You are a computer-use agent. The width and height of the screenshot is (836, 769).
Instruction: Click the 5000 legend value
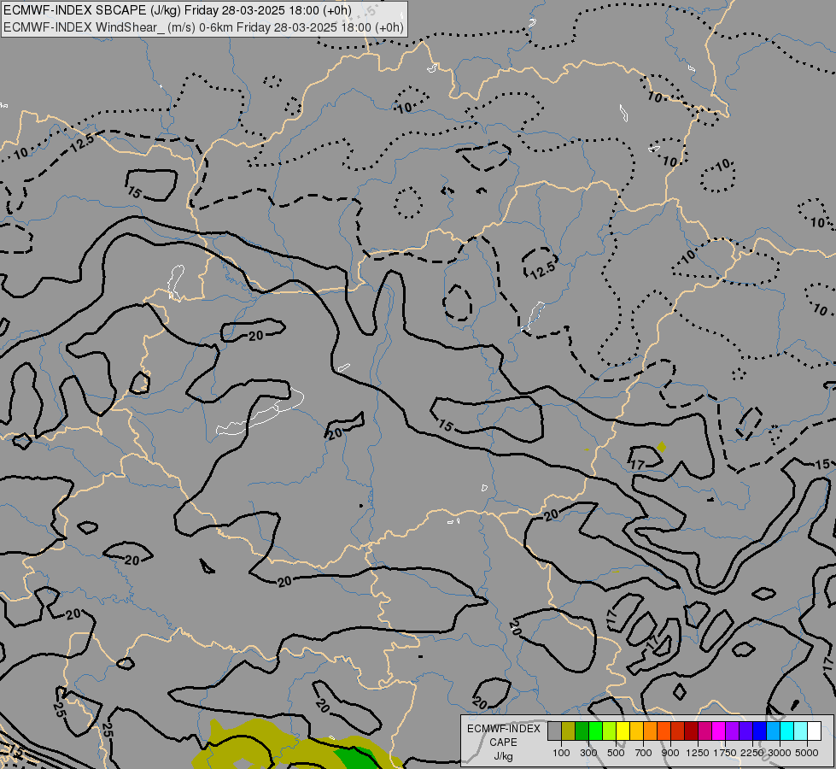[807, 753]
